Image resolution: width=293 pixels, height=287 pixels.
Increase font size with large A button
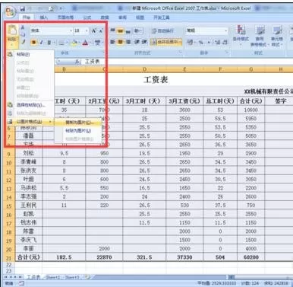click(x=94, y=31)
